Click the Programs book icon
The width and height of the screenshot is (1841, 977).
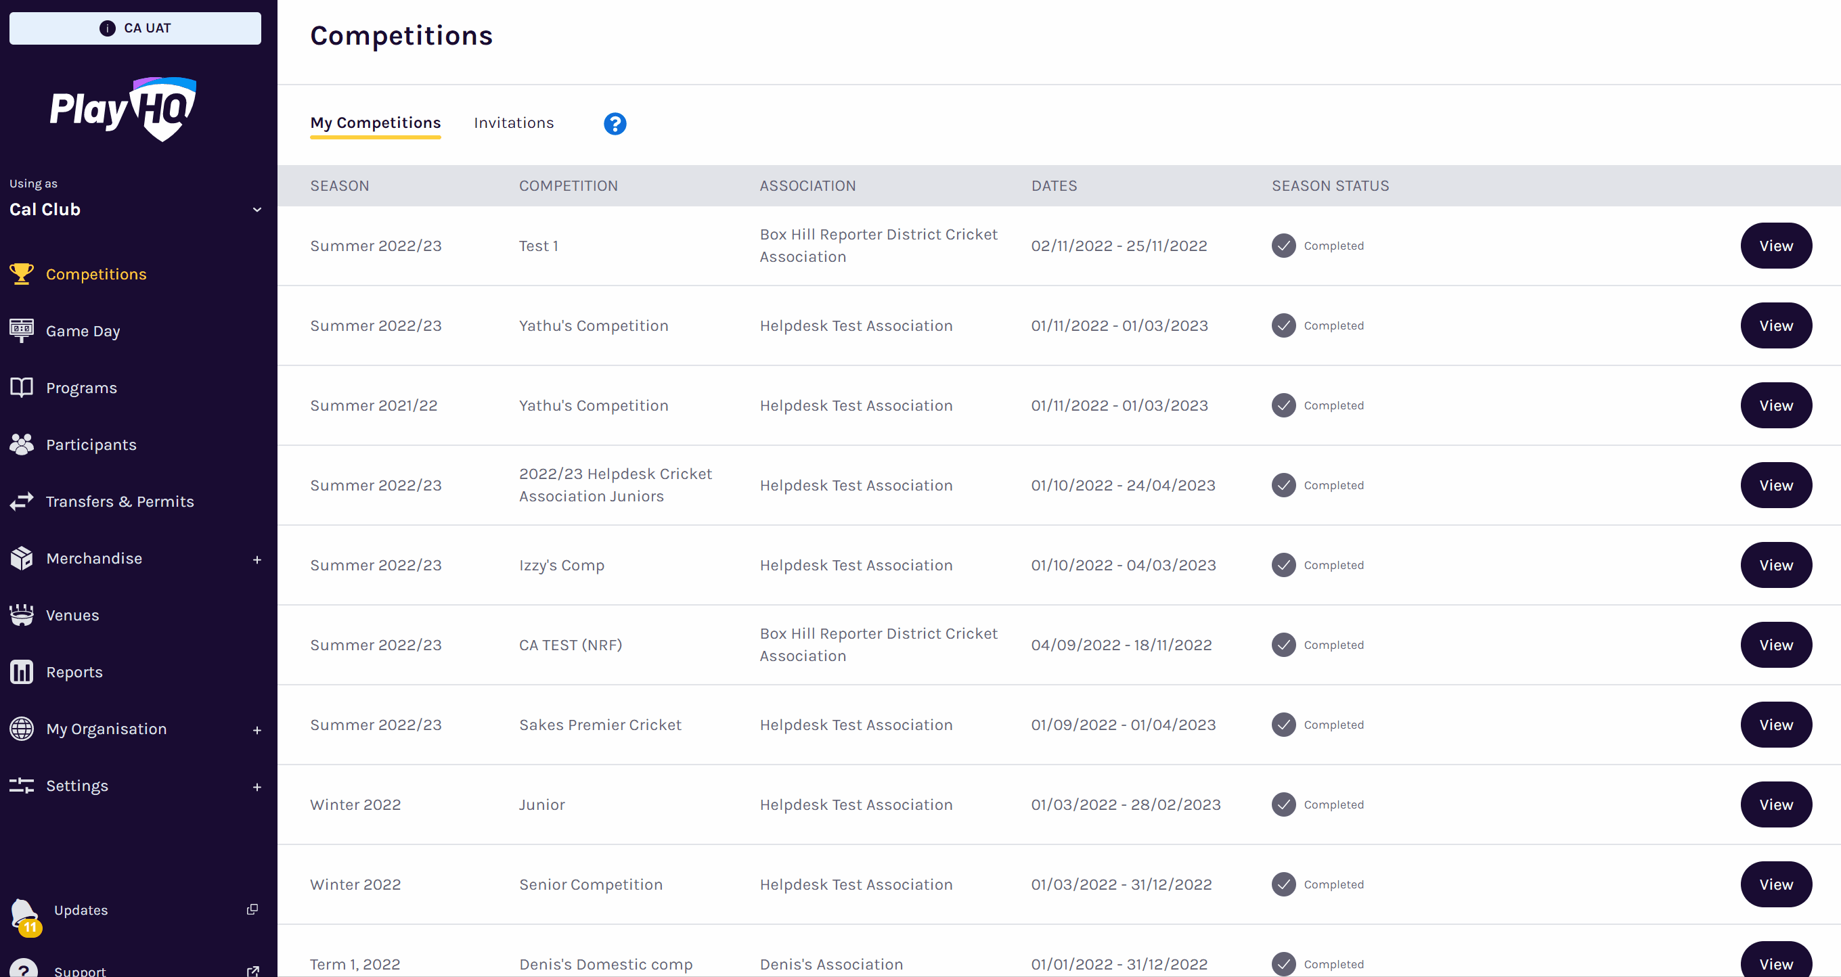click(x=22, y=387)
